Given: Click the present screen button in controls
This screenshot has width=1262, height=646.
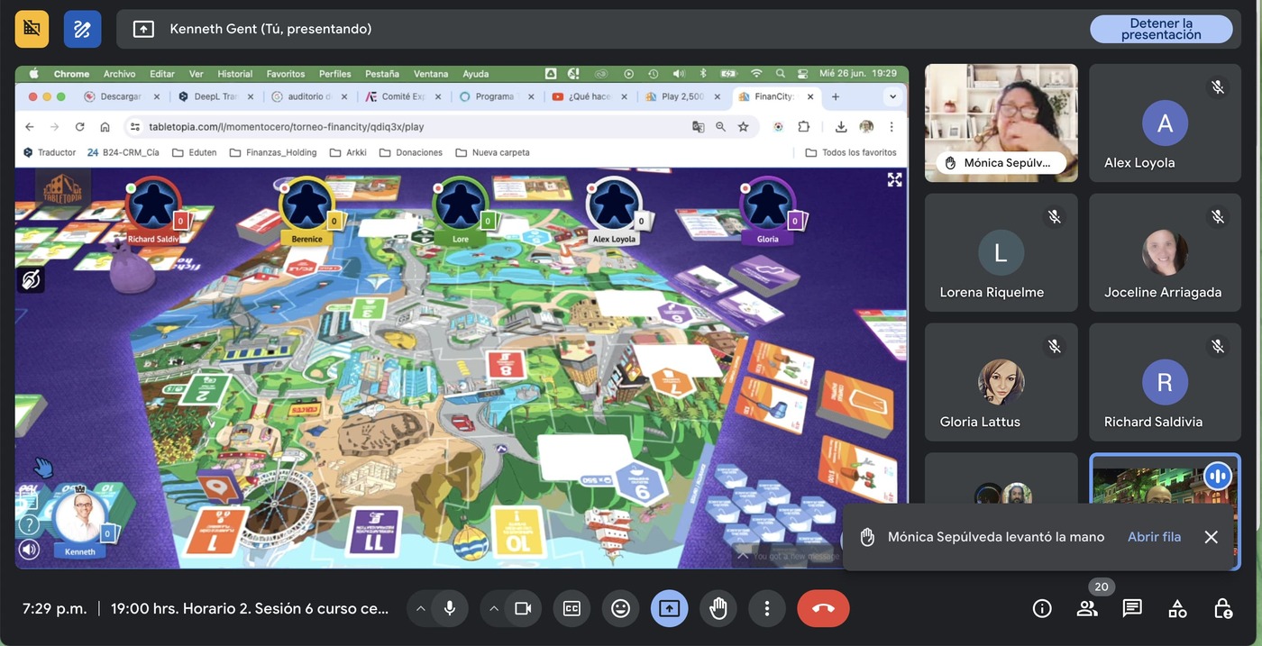Looking at the screenshot, I should [669, 608].
